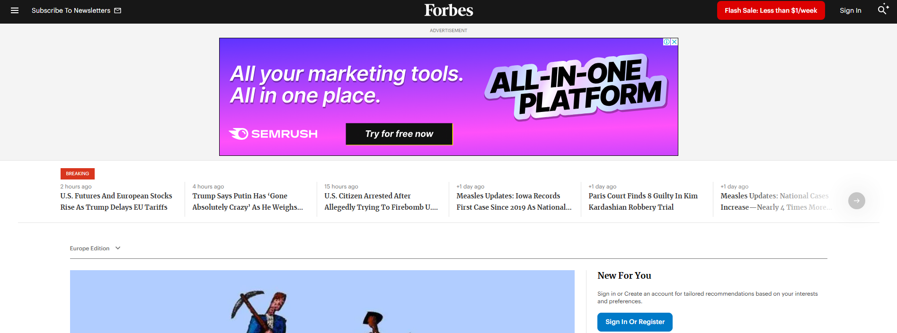Image resolution: width=897 pixels, height=333 pixels.
Task: Click the New For You heading
Action: [x=624, y=275]
